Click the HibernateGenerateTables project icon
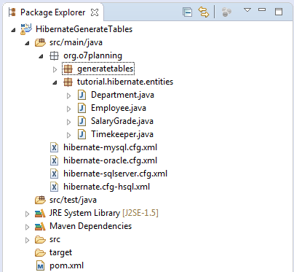The height and width of the screenshot is (272, 294). (26, 29)
